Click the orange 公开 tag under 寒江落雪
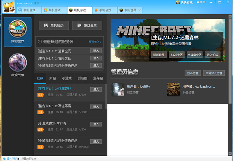The image size is (233, 161). pyautogui.click(x=41, y=112)
